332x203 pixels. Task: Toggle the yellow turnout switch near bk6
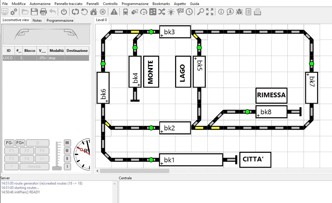point(107,124)
